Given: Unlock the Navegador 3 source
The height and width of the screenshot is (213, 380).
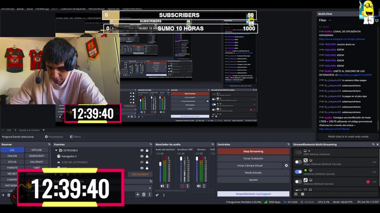Looking at the screenshot, I should (147, 156).
